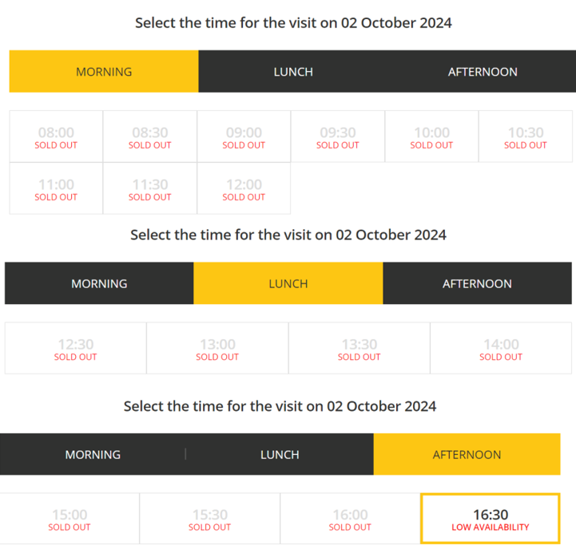Select the 11:00 time slot
The image size is (576, 553).
56,188
